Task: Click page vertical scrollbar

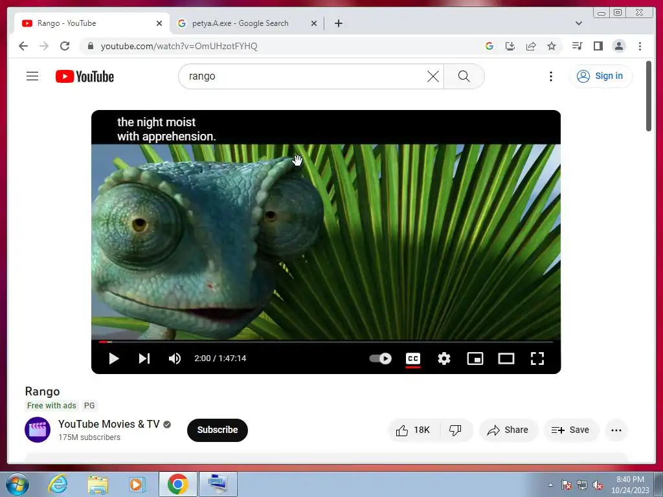Action: coord(649,97)
